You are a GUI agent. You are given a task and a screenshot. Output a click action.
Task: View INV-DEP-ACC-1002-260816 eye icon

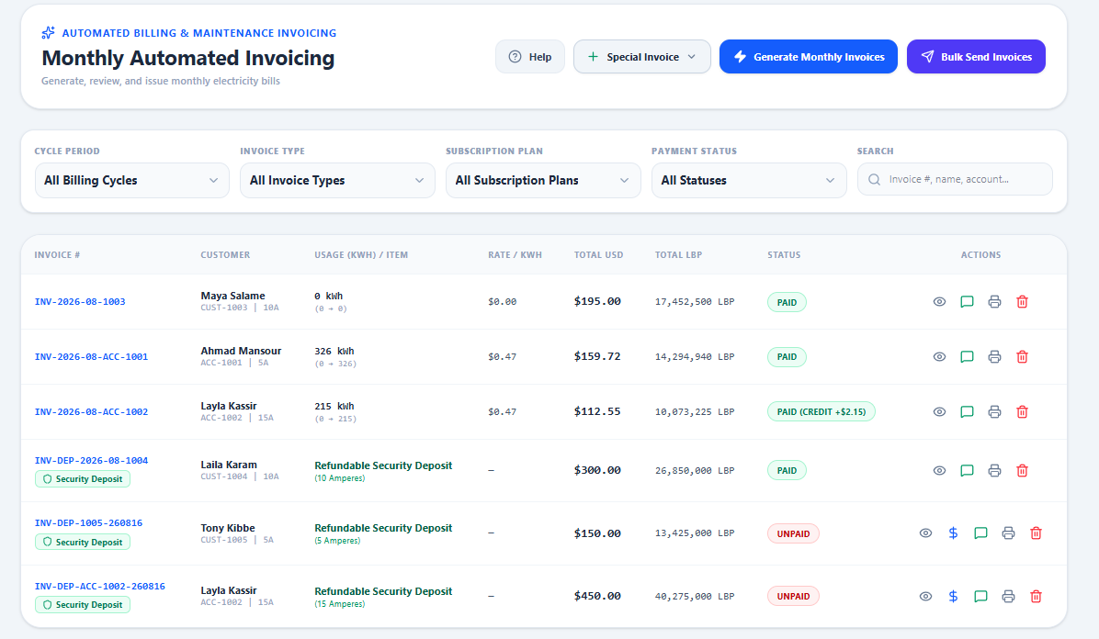click(x=926, y=596)
